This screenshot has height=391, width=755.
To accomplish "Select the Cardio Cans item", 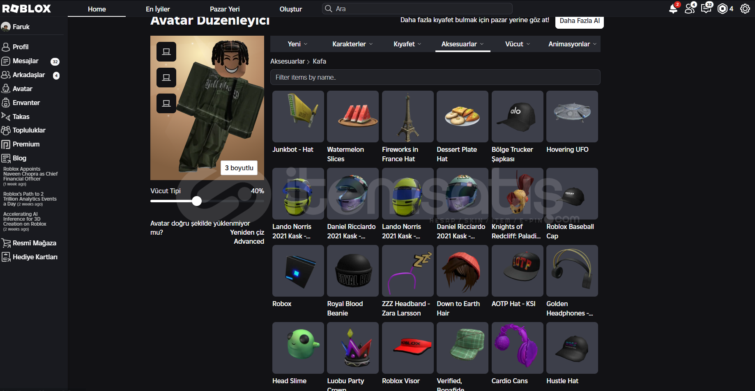I will 518,348.
